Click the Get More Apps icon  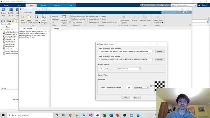[x=11, y=10]
